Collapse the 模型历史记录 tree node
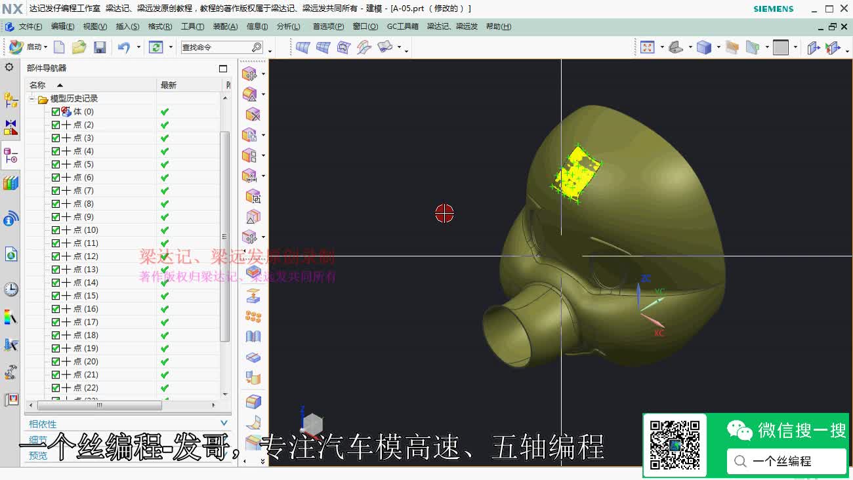 pos(31,98)
